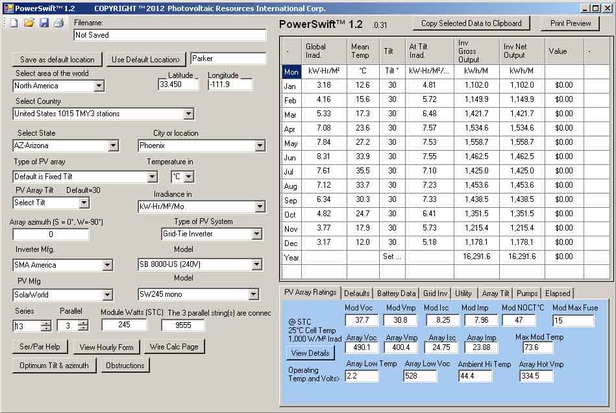The height and width of the screenshot is (413, 616).
Task: Click Optimum Tilt & azimuth button
Action: [55, 366]
